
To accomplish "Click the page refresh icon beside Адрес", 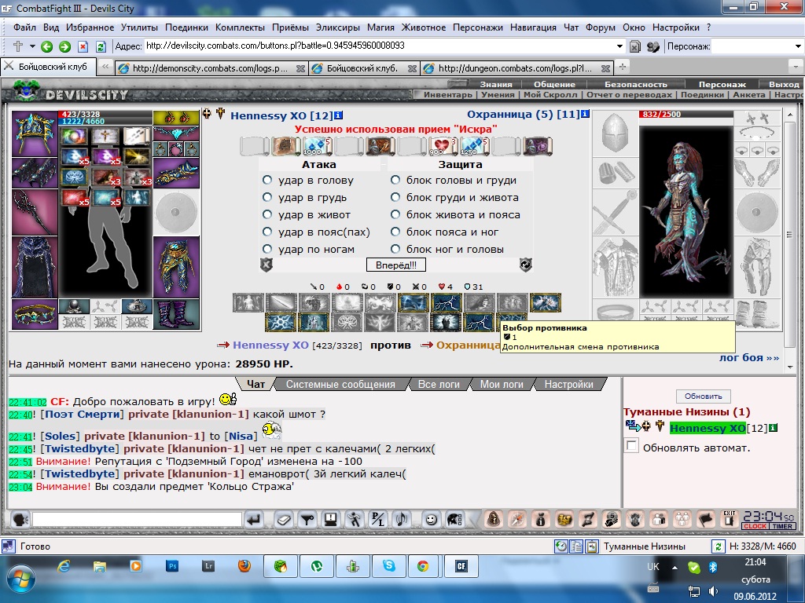I will click(101, 46).
